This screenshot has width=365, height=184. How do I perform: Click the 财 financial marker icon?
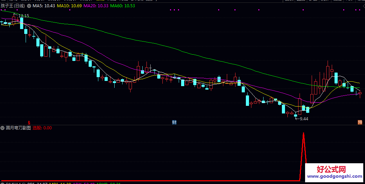click(174, 122)
